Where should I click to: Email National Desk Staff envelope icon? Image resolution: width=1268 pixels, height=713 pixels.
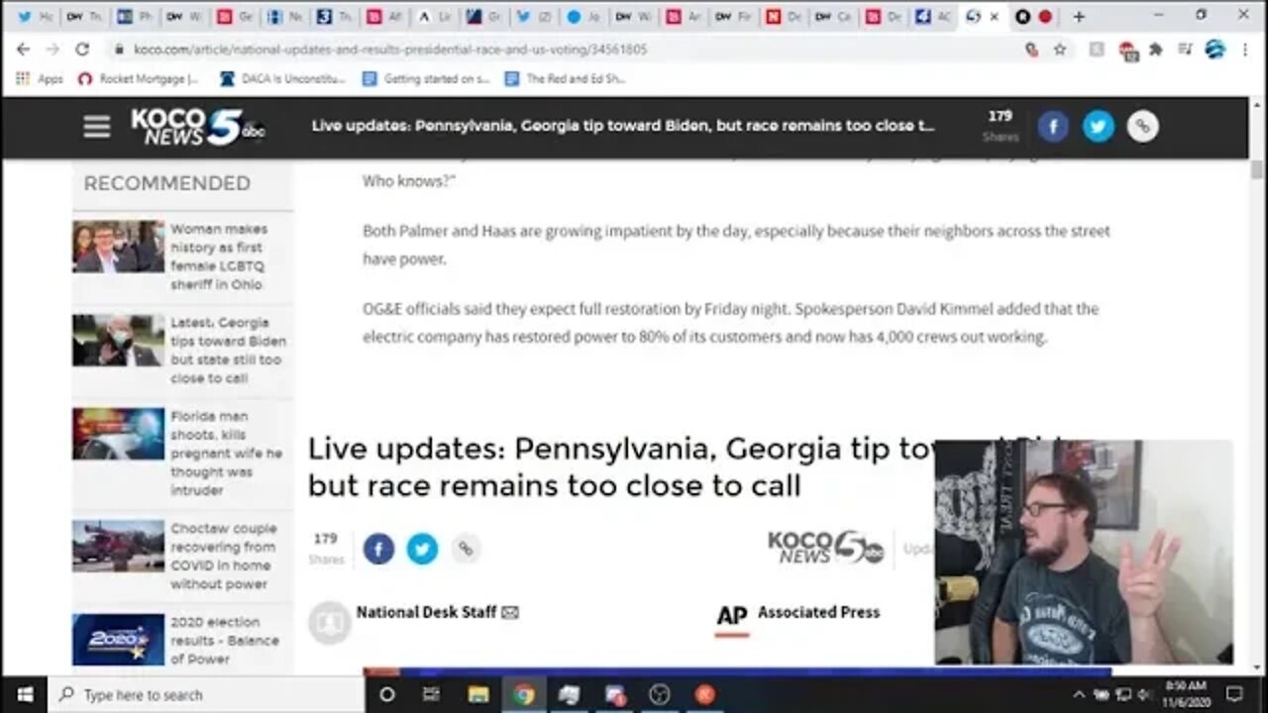point(510,613)
